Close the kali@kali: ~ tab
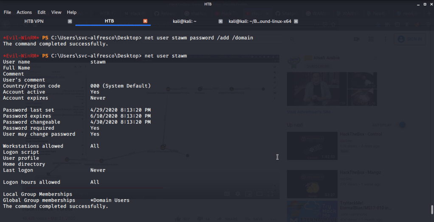Screen dimensions: 434x222 (x=220, y=21)
